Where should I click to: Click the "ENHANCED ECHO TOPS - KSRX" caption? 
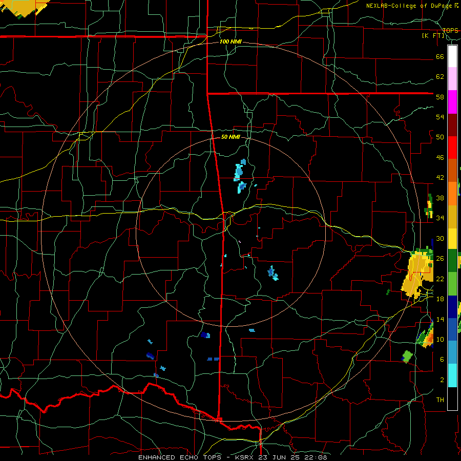(197, 457)
